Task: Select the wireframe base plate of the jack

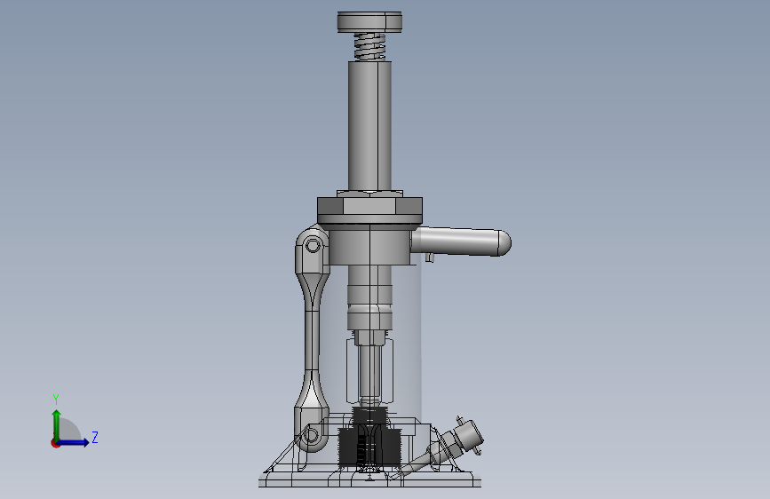Action: tap(369, 479)
